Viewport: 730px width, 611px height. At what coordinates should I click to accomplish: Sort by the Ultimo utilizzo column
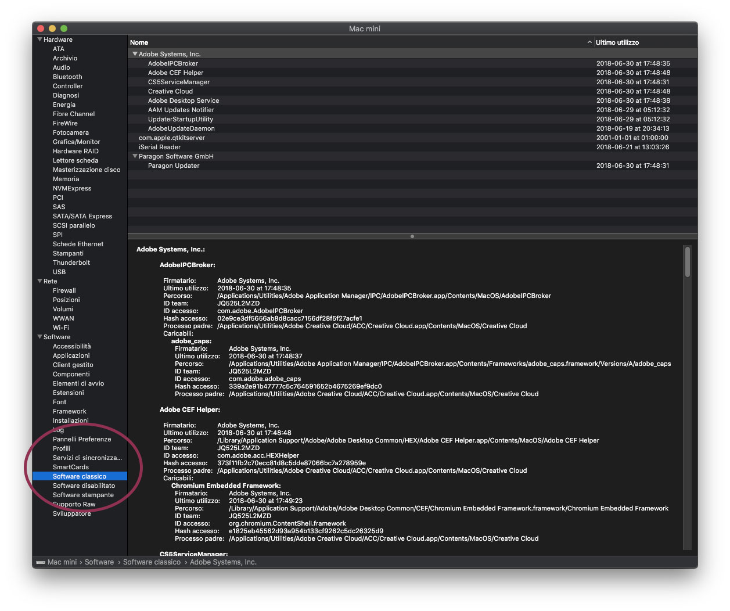coord(617,42)
